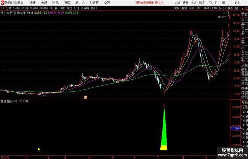Viewport: 248px width, 159px height.
Task: Open the 多周期 view
Action: point(85,8)
